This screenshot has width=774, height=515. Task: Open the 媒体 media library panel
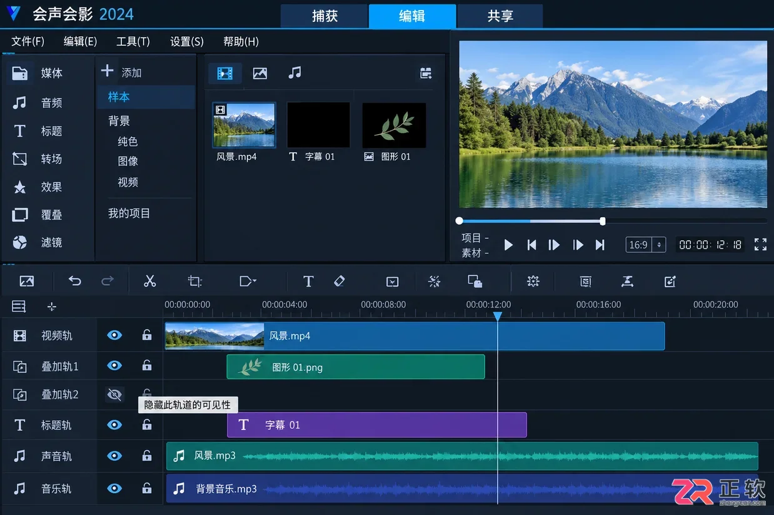pyautogui.click(x=38, y=73)
